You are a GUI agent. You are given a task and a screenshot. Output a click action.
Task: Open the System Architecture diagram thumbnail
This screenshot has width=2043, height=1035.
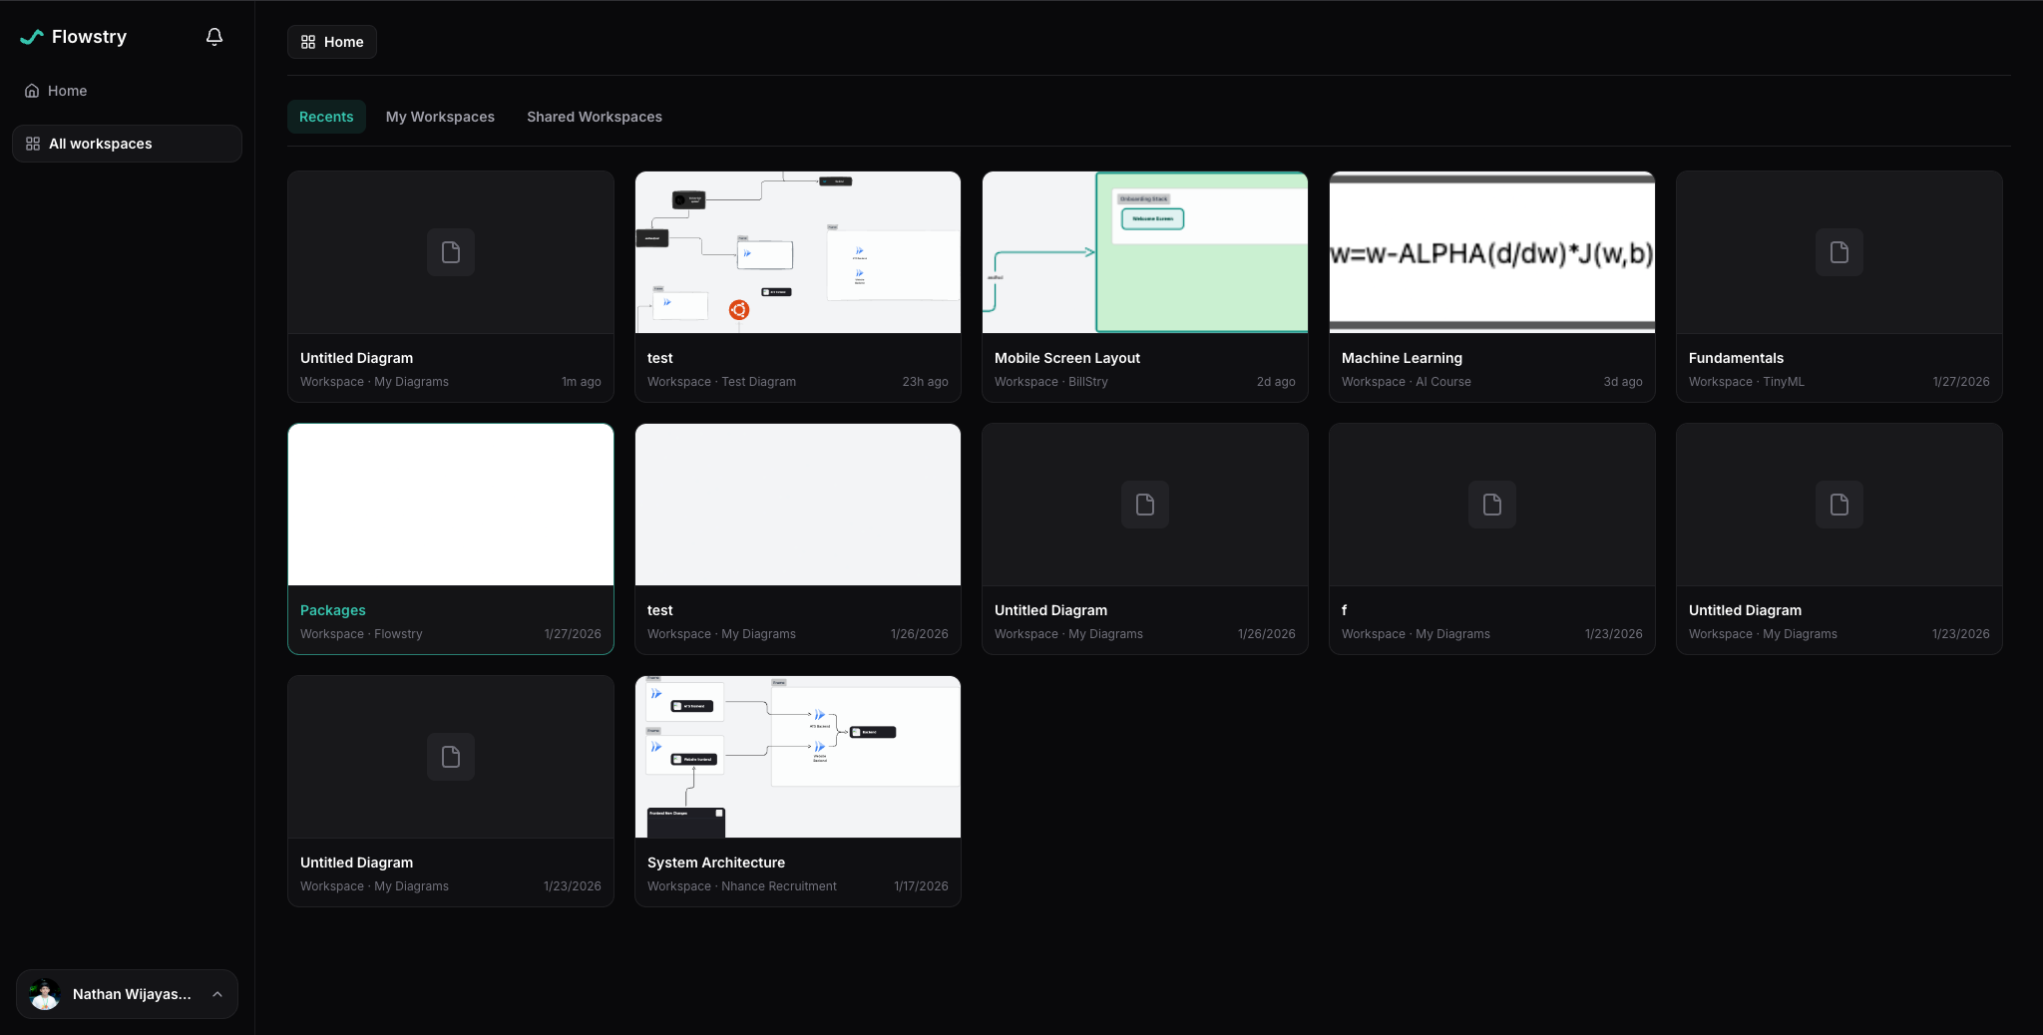tap(797, 757)
